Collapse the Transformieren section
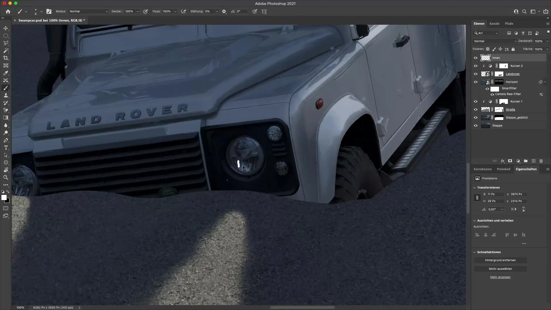Viewport: 551px width, 310px height. pyautogui.click(x=474, y=187)
